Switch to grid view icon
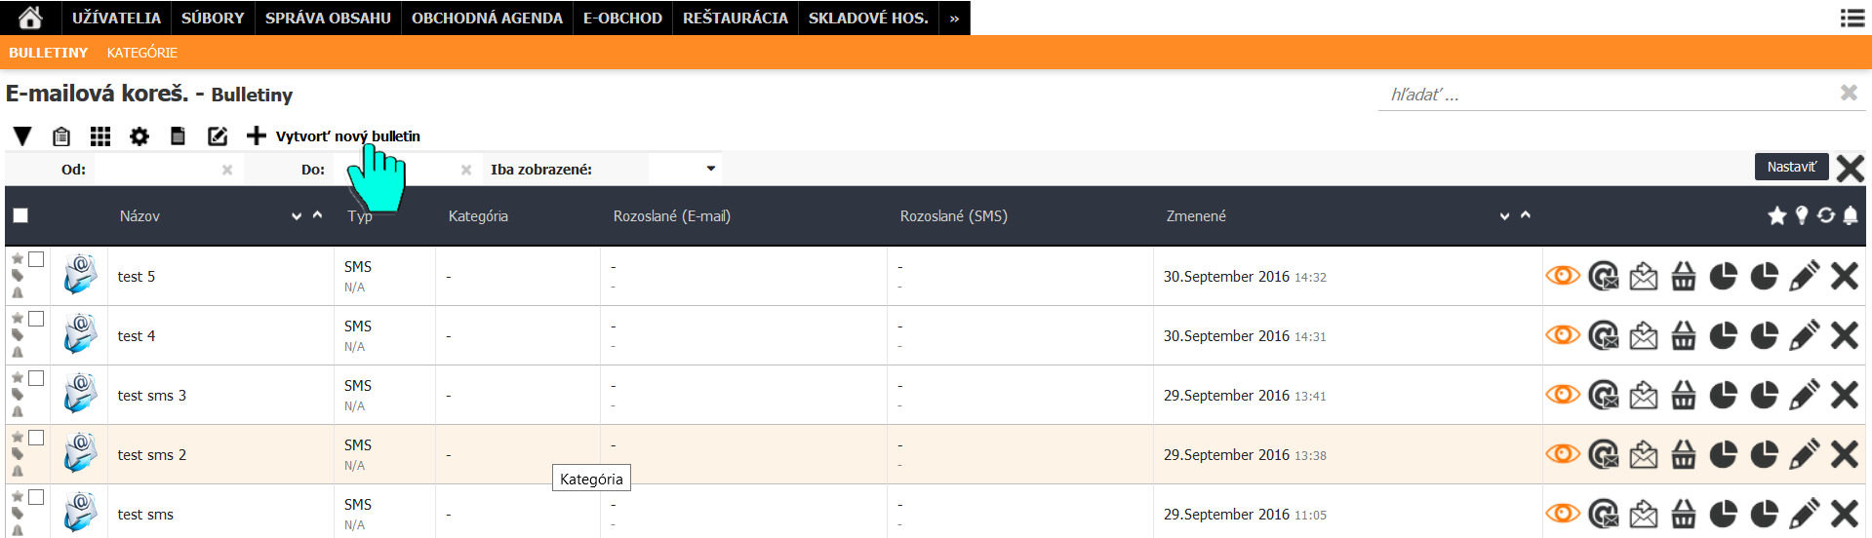Image resolution: width=1872 pixels, height=538 pixels. (x=100, y=136)
